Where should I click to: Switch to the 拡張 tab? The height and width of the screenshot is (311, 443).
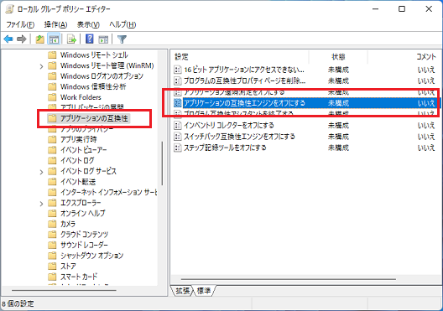tap(182, 291)
